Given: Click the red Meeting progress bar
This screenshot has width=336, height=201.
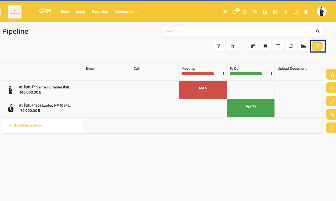Looking at the screenshot, I should pos(198,74).
